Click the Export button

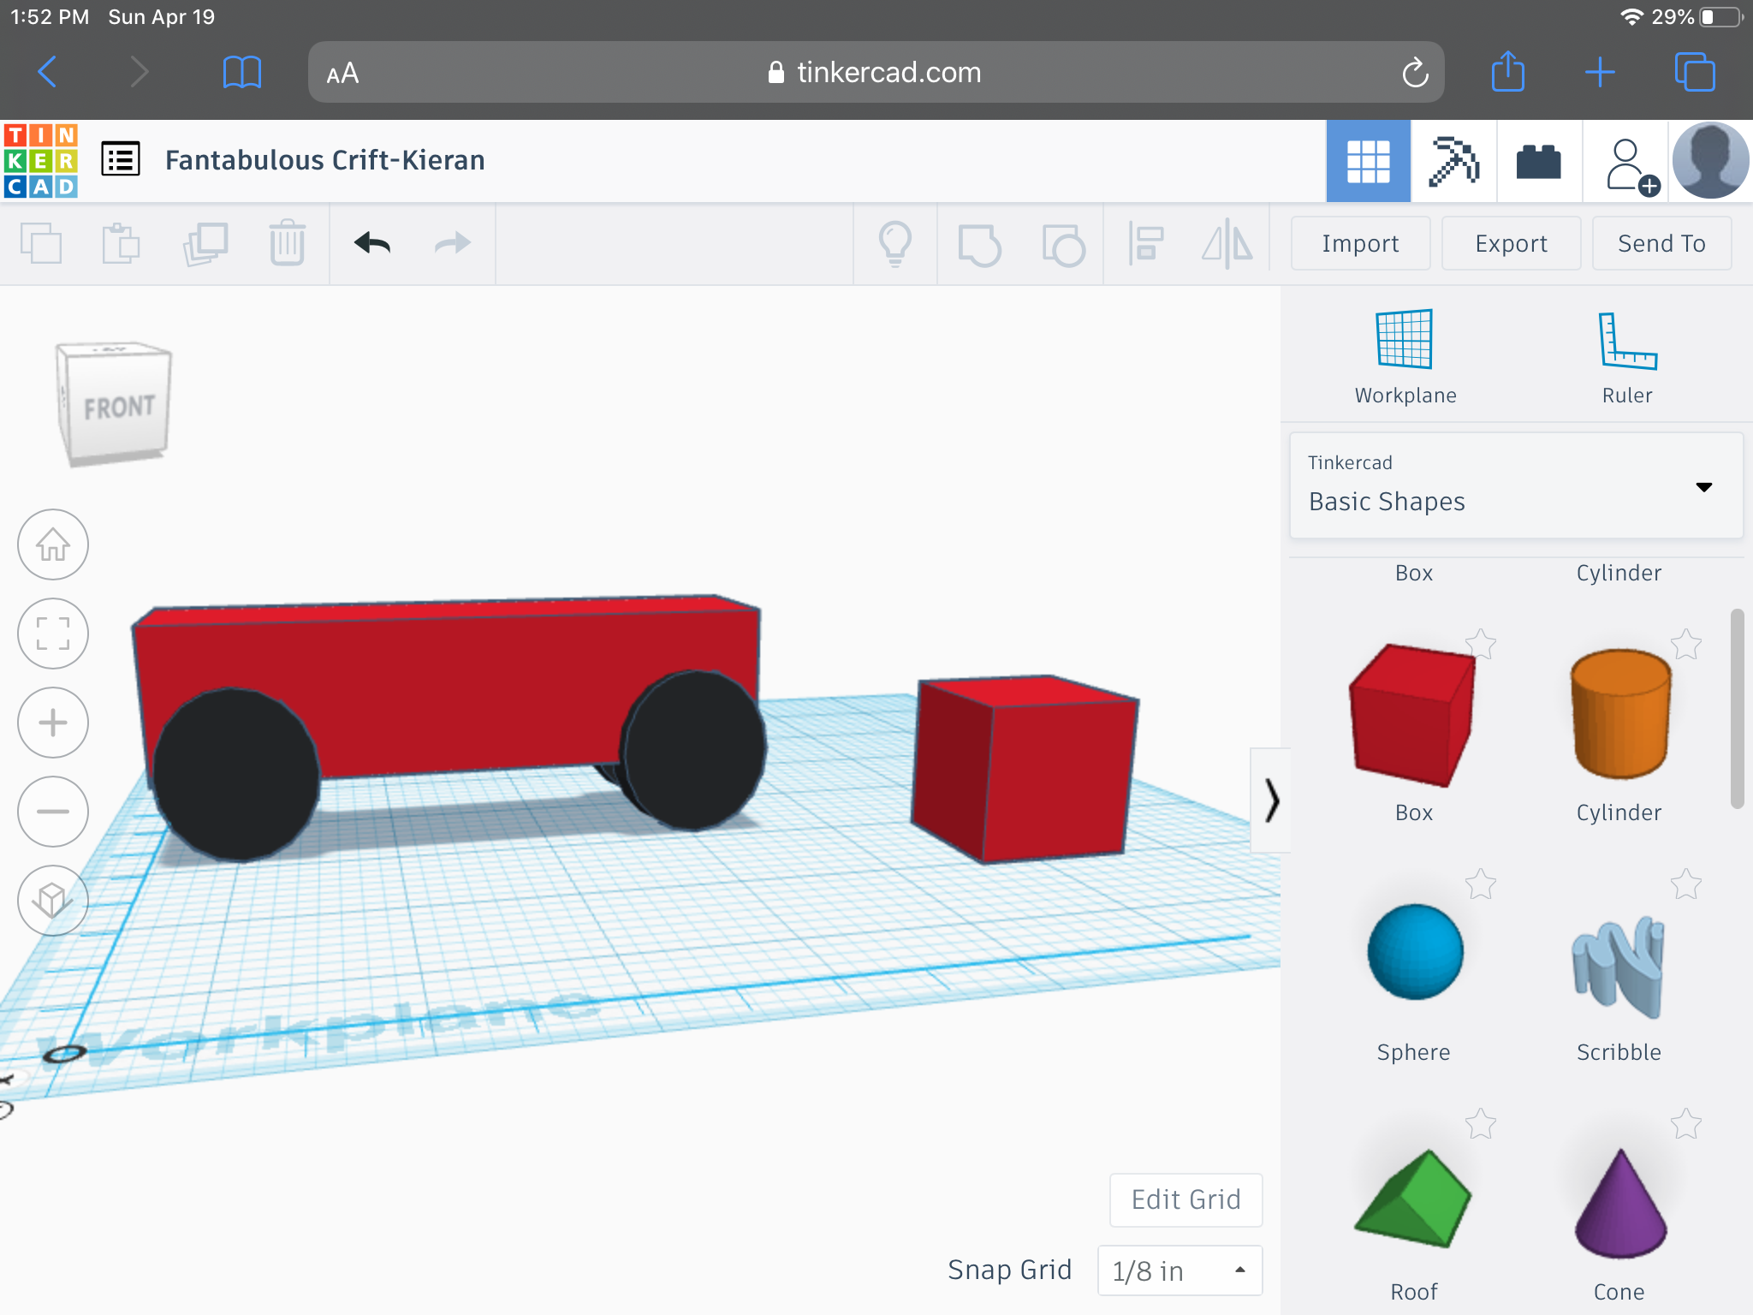click(x=1511, y=244)
